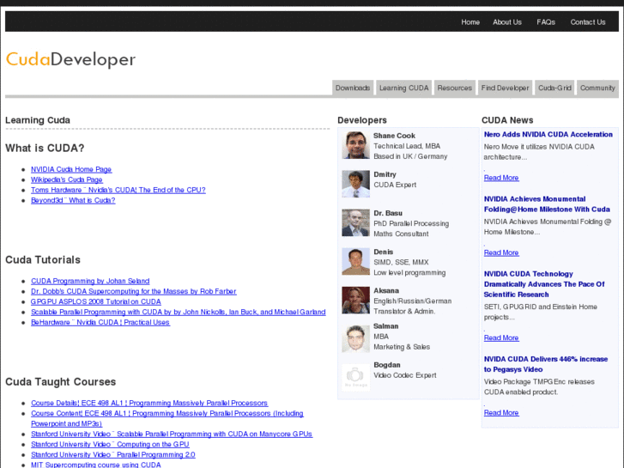Click the About Us menu item

pyautogui.click(x=507, y=22)
